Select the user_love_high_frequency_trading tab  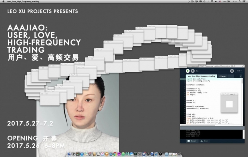tap(201, 76)
